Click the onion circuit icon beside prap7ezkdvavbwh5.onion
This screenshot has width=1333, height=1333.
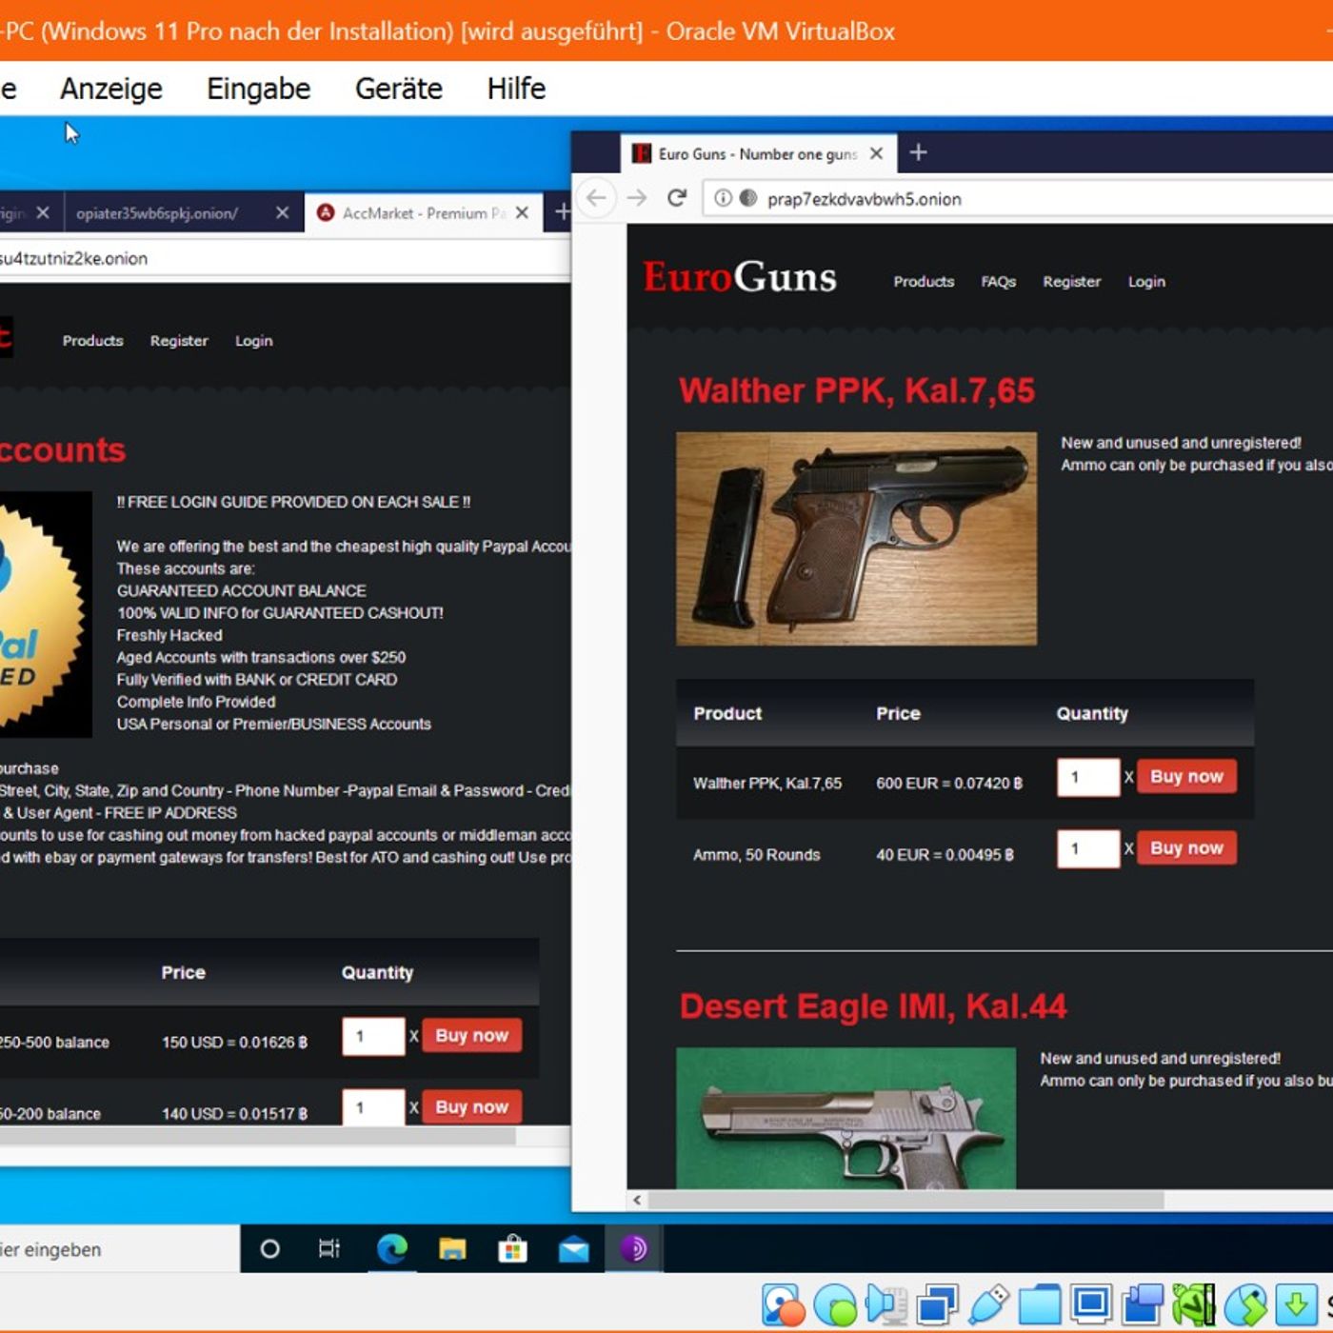[x=748, y=198]
